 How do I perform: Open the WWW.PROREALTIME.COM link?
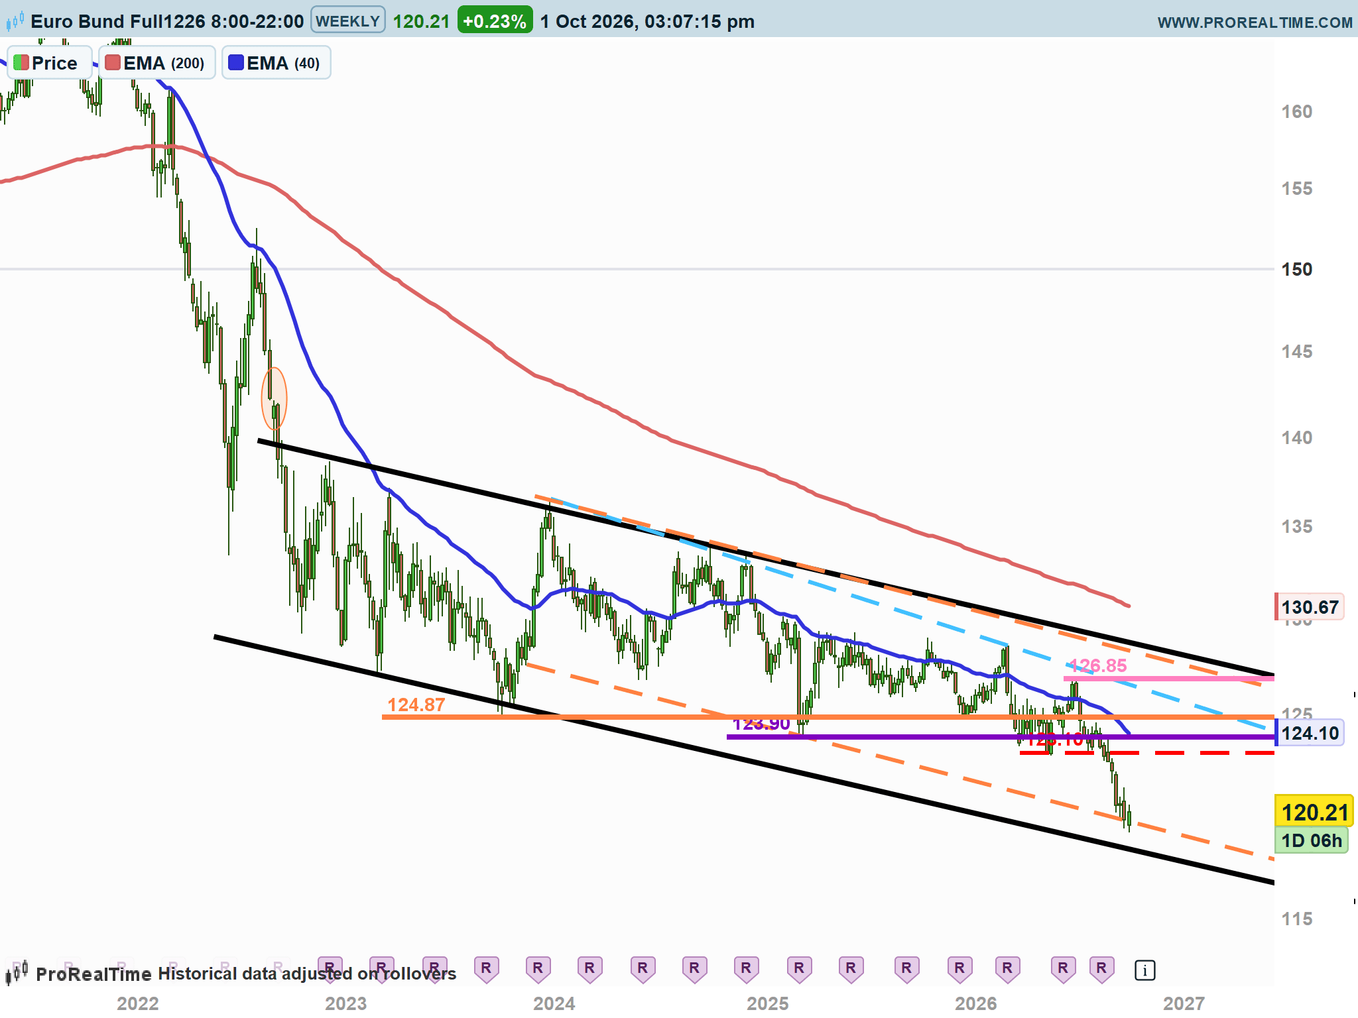coord(1255,22)
